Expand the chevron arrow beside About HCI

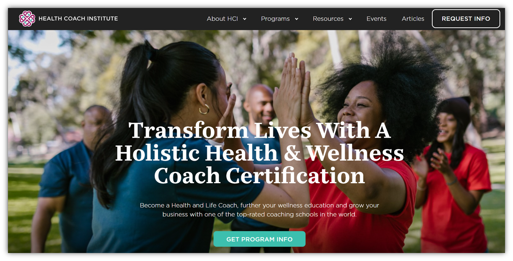click(x=245, y=19)
